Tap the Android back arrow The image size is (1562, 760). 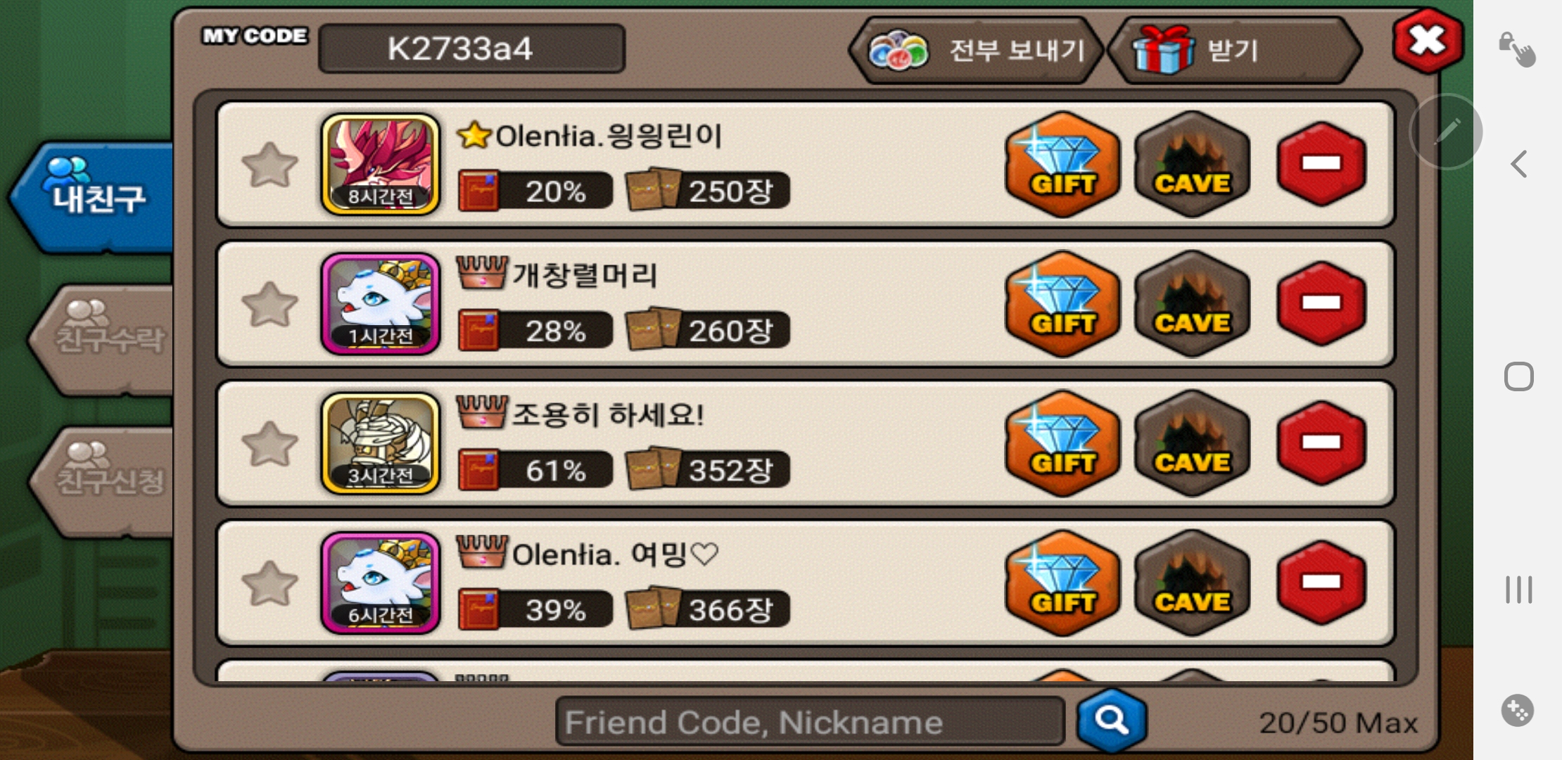point(1519,164)
